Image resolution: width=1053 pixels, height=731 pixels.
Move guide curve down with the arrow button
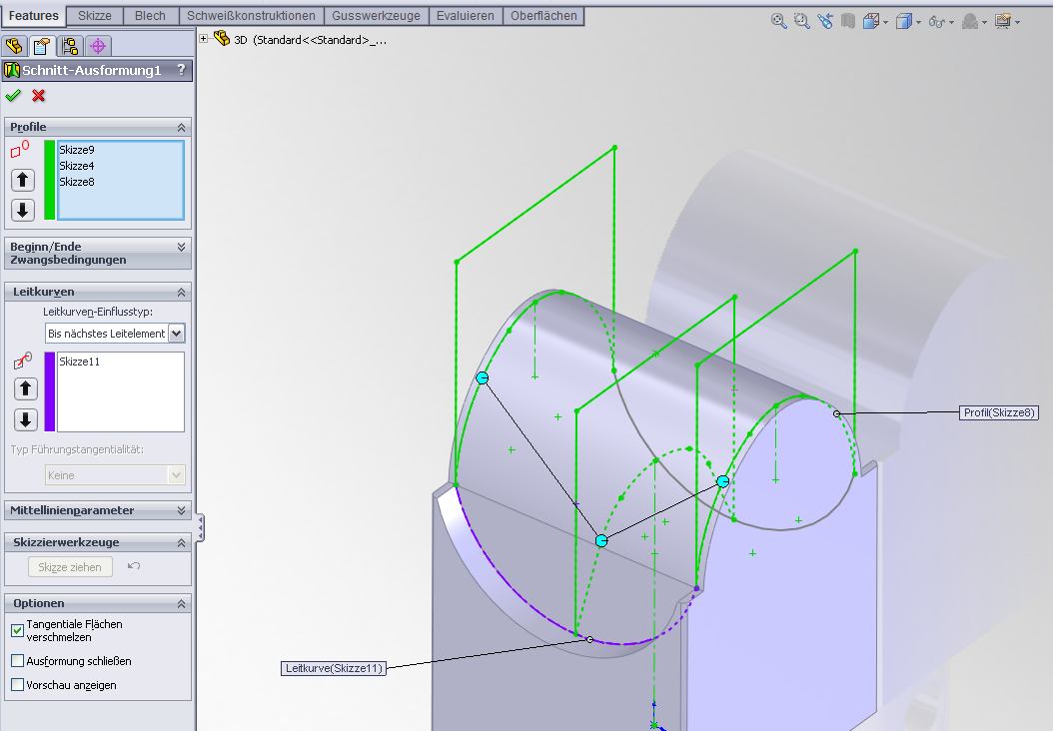[25, 419]
